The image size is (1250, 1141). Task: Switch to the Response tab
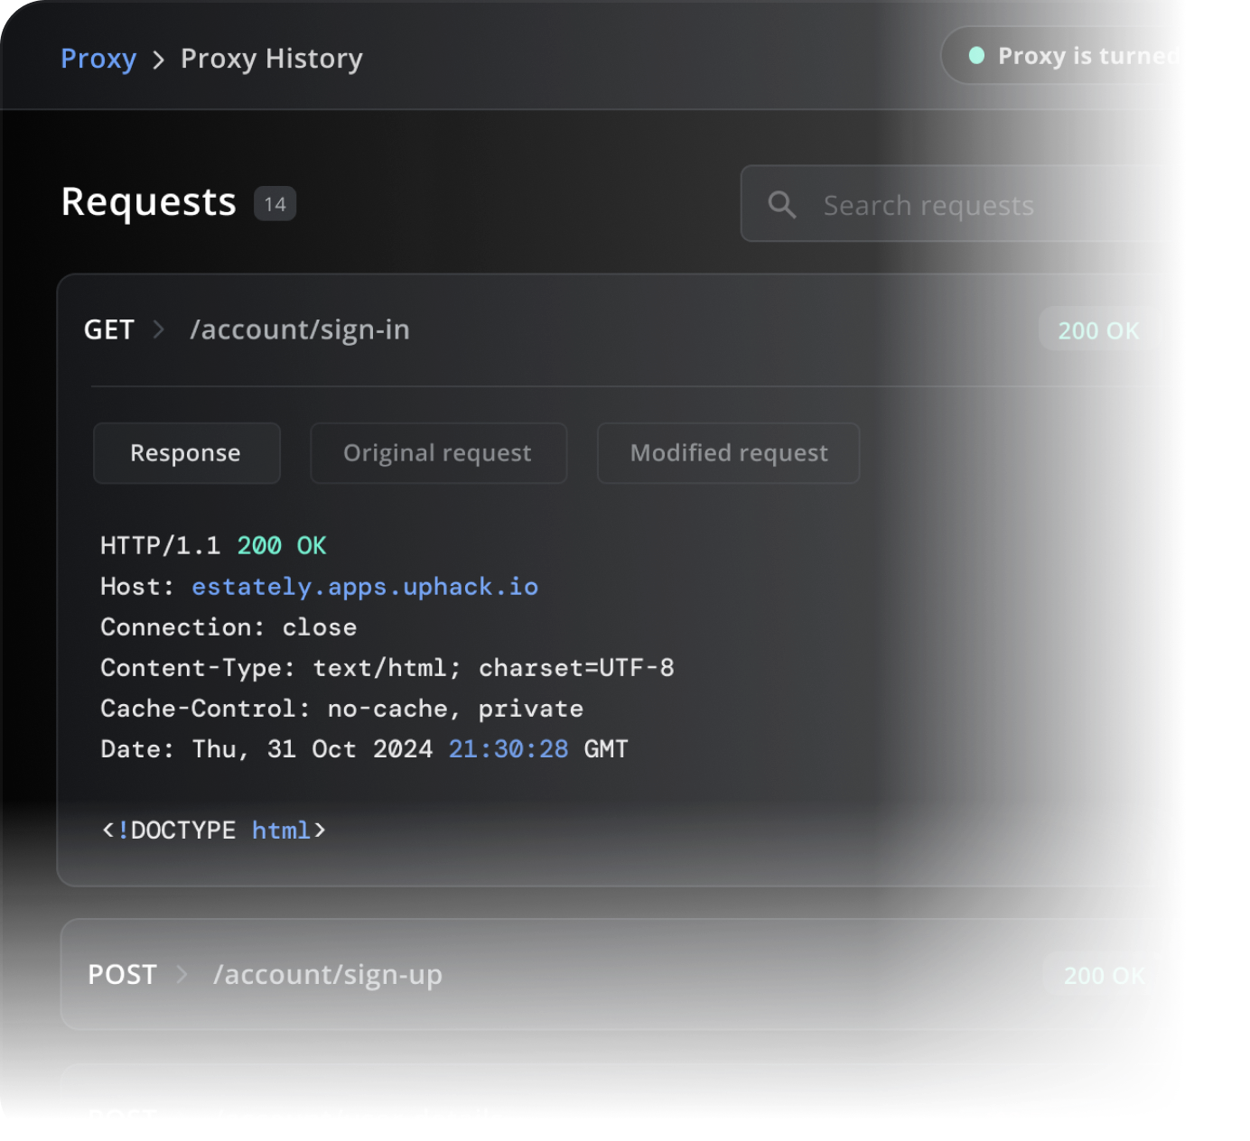(186, 453)
